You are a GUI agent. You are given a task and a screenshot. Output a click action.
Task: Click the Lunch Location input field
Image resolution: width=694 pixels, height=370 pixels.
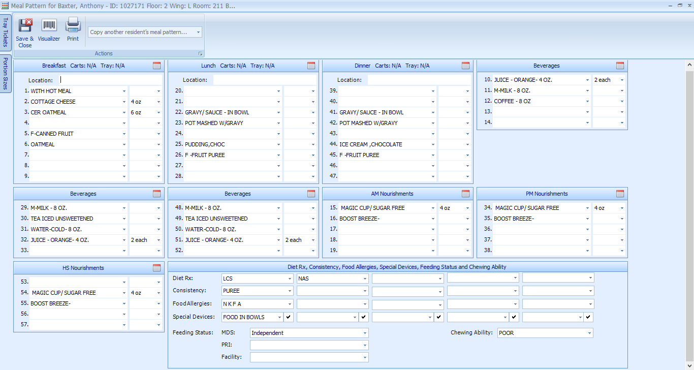265,80
